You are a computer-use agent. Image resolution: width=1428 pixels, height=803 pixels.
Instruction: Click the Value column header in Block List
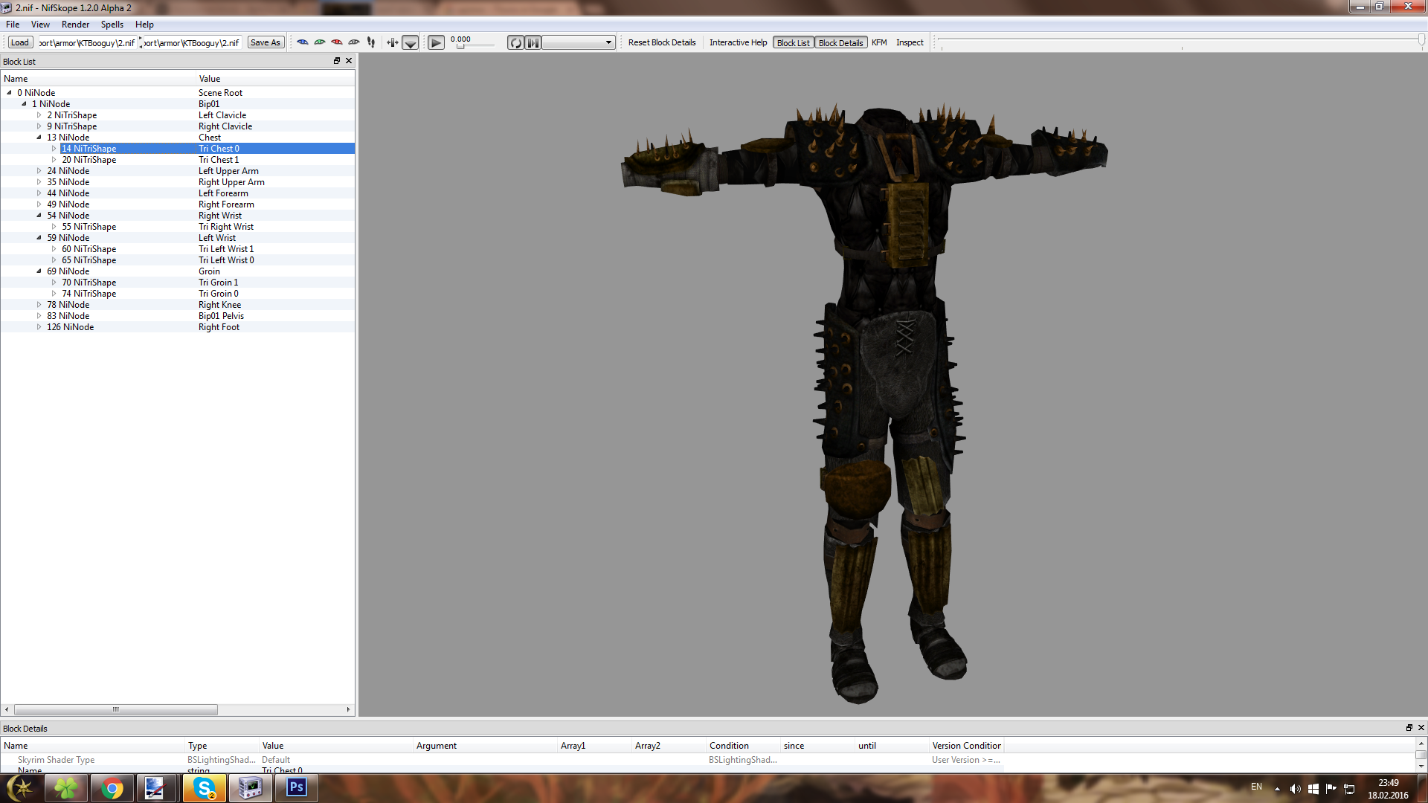[x=275, y=79]
